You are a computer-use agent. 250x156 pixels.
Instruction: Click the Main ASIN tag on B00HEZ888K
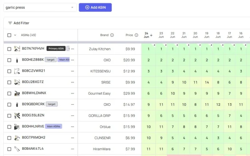[64, 60]
